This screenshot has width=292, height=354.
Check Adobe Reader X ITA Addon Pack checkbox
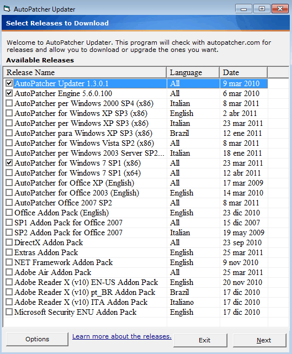tap(9, 302)
